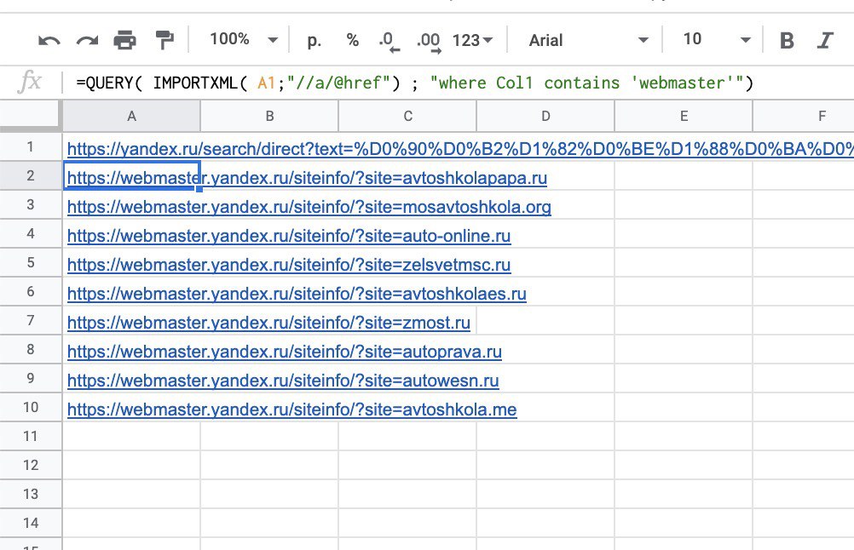Open the zelsvetmsc.ru siteinfo link
The image size is (854, 550).
[x=289, y=265]
